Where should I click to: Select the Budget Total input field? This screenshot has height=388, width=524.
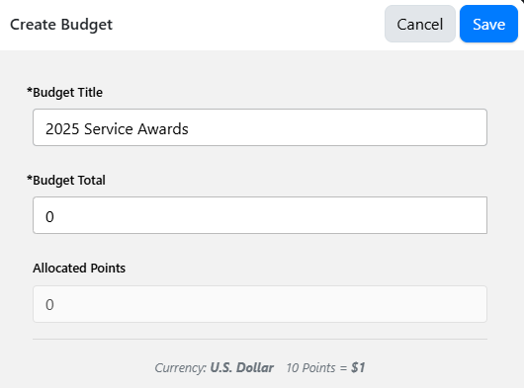tap(260, 215)
